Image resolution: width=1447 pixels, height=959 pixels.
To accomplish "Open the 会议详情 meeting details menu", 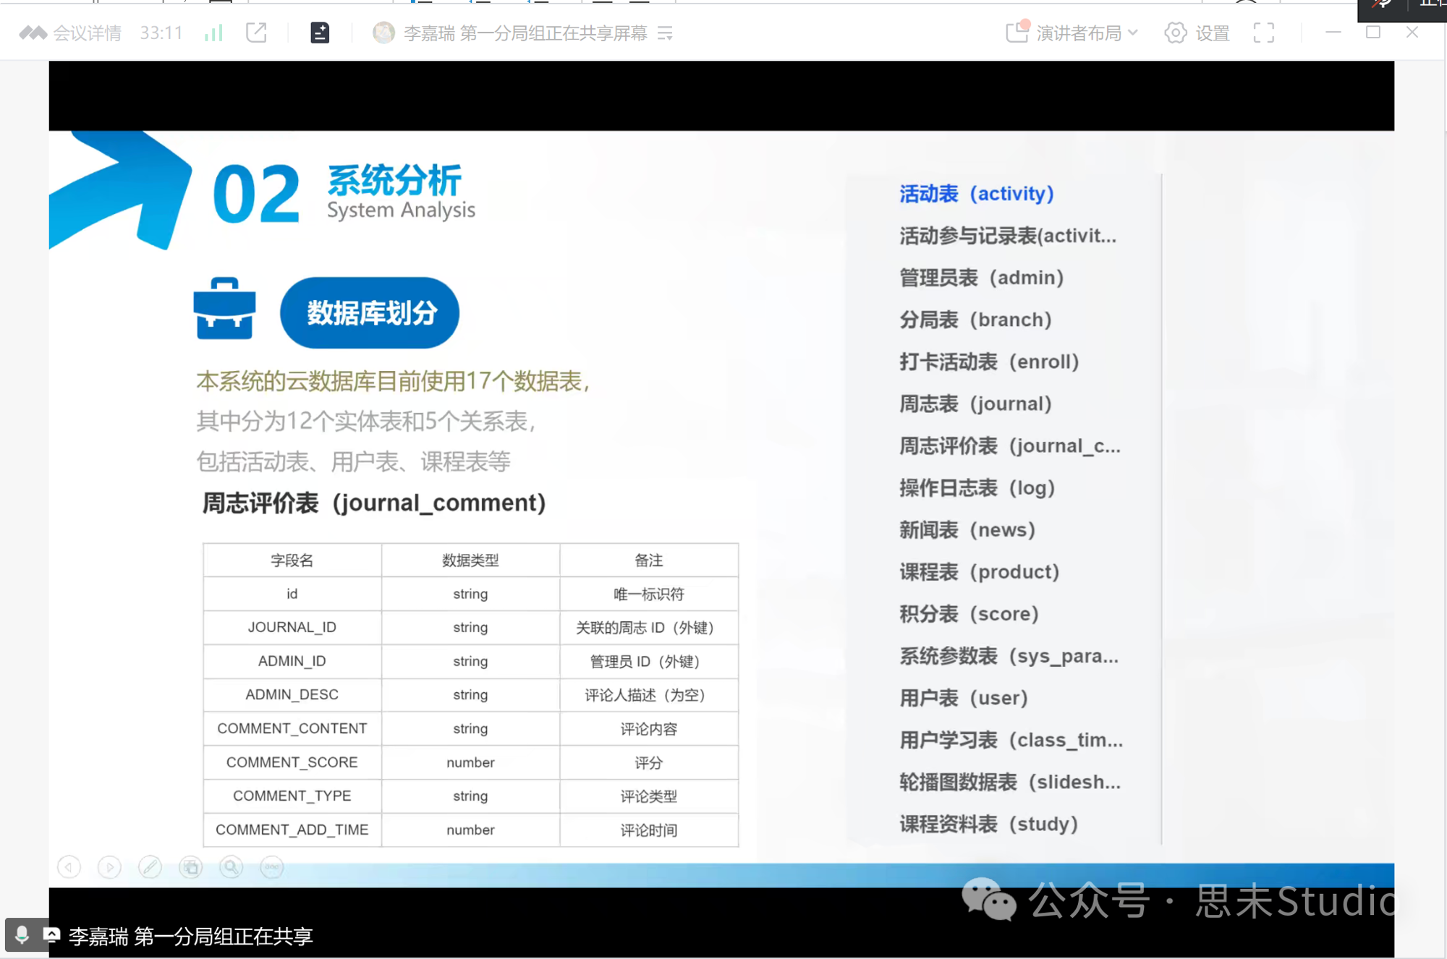I will [x=85, y=32].
